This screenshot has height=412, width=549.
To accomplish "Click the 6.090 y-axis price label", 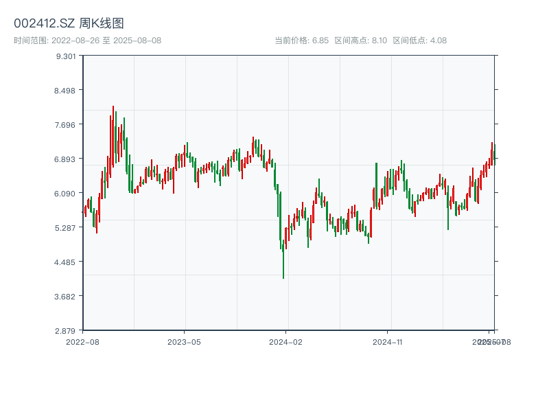I will [66, 193].
